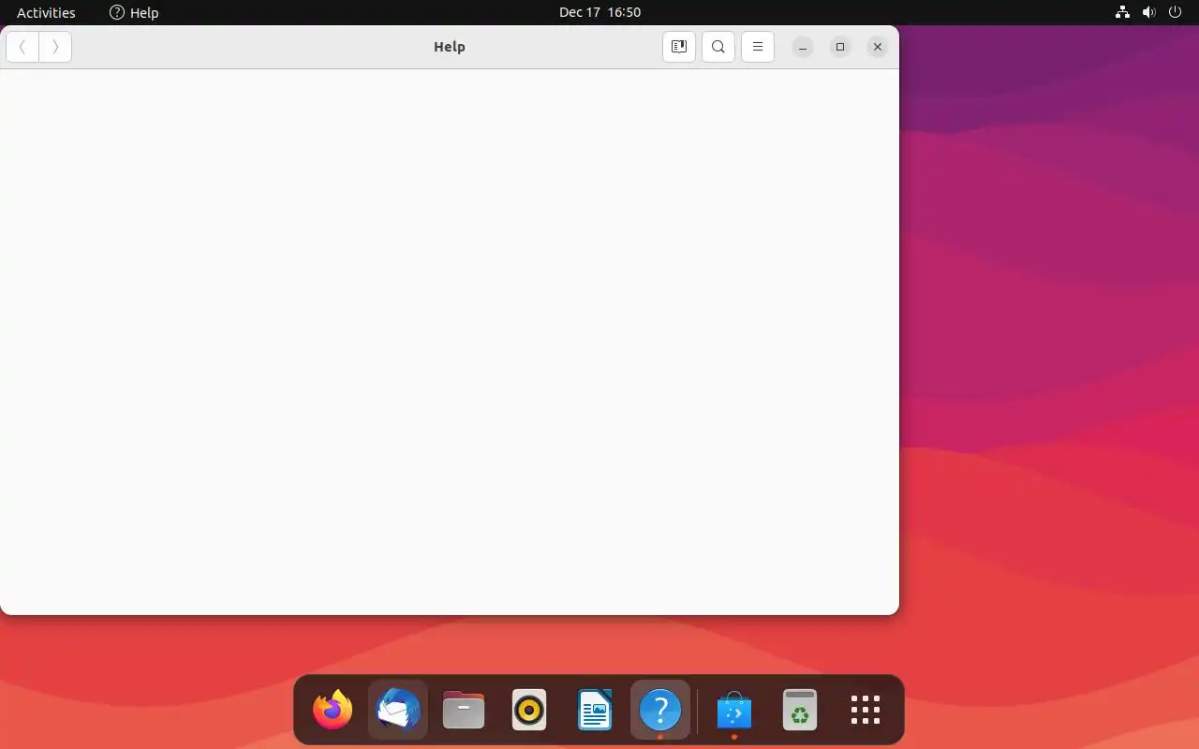Open Activities overview
This screenshot has height=749, width=1199.
46,12
